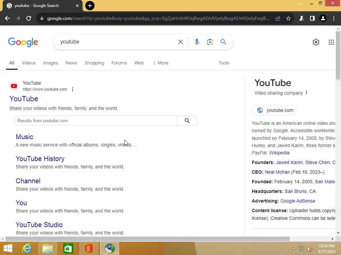This screenshot has height=255, width=341.
Task: Click the share page icon in the address bar
Action: 277,19
